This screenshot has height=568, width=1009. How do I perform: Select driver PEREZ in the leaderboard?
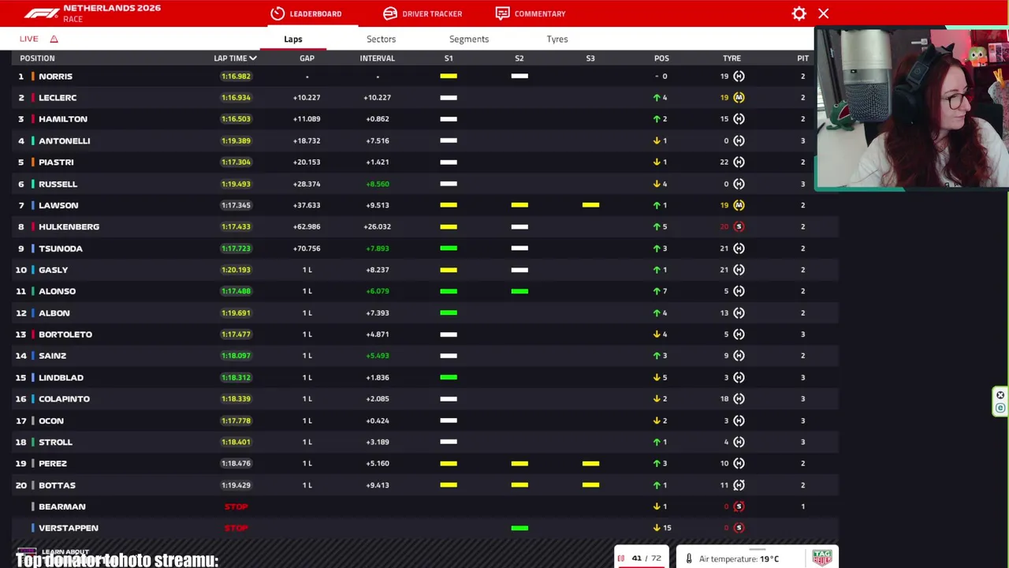[53, 463]
